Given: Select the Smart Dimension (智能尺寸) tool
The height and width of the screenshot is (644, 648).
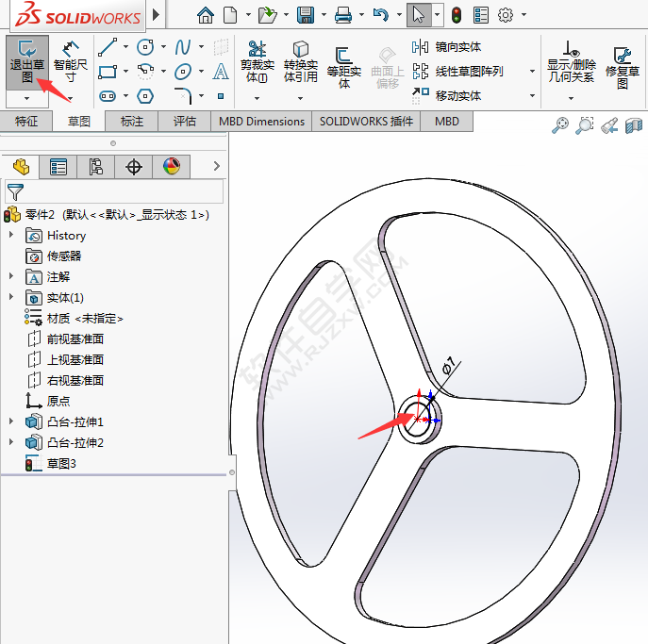Looking at the screenshot, I should [x=70, y=62].
